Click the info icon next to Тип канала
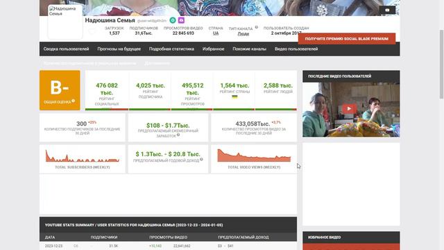The height and width of the screenshot is (250, 444). click(256, 27)
